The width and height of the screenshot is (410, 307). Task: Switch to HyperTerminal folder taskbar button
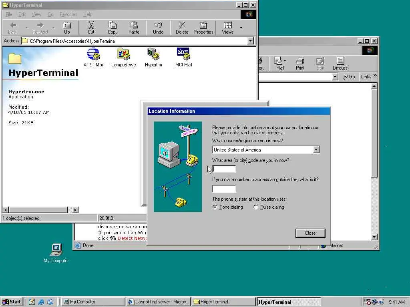[223, 302]
